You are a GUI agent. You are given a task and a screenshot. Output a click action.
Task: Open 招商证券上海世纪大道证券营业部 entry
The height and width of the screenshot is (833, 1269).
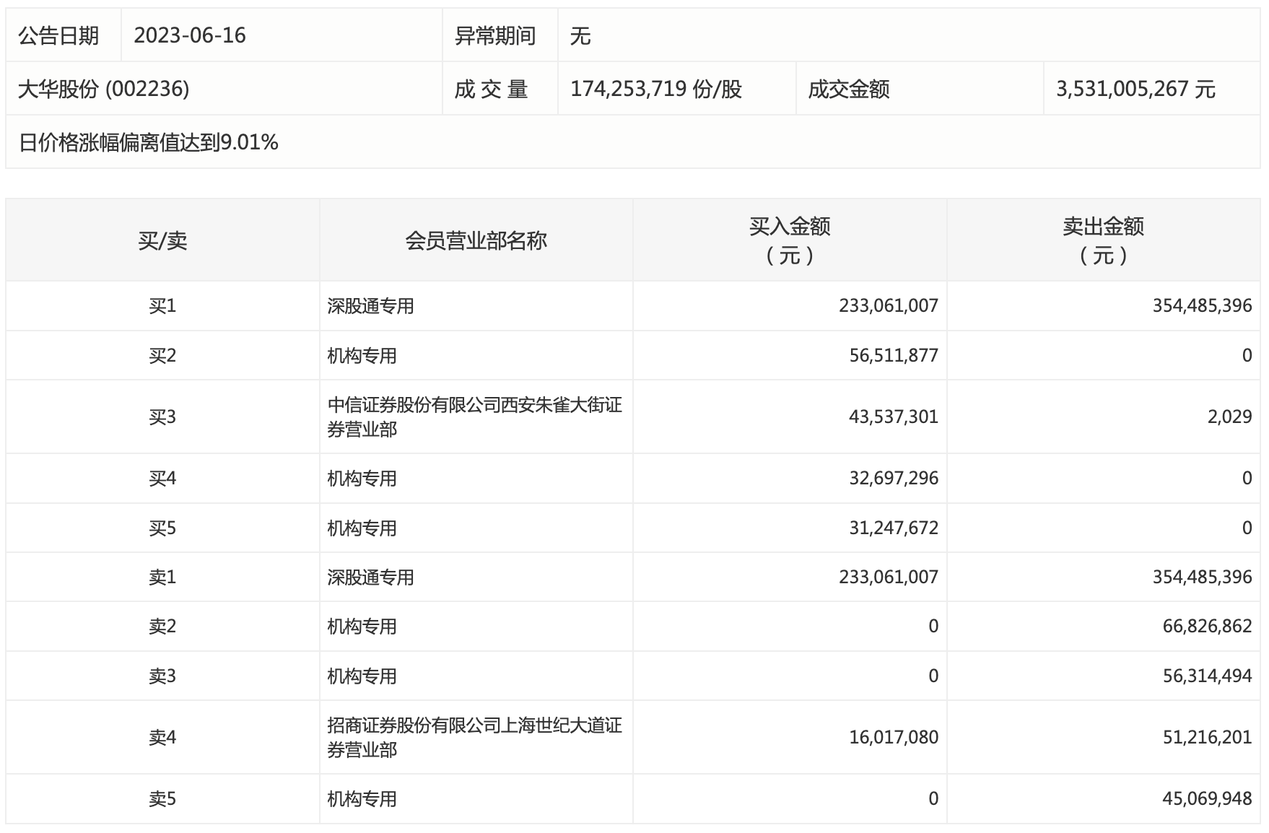(474, 738)
